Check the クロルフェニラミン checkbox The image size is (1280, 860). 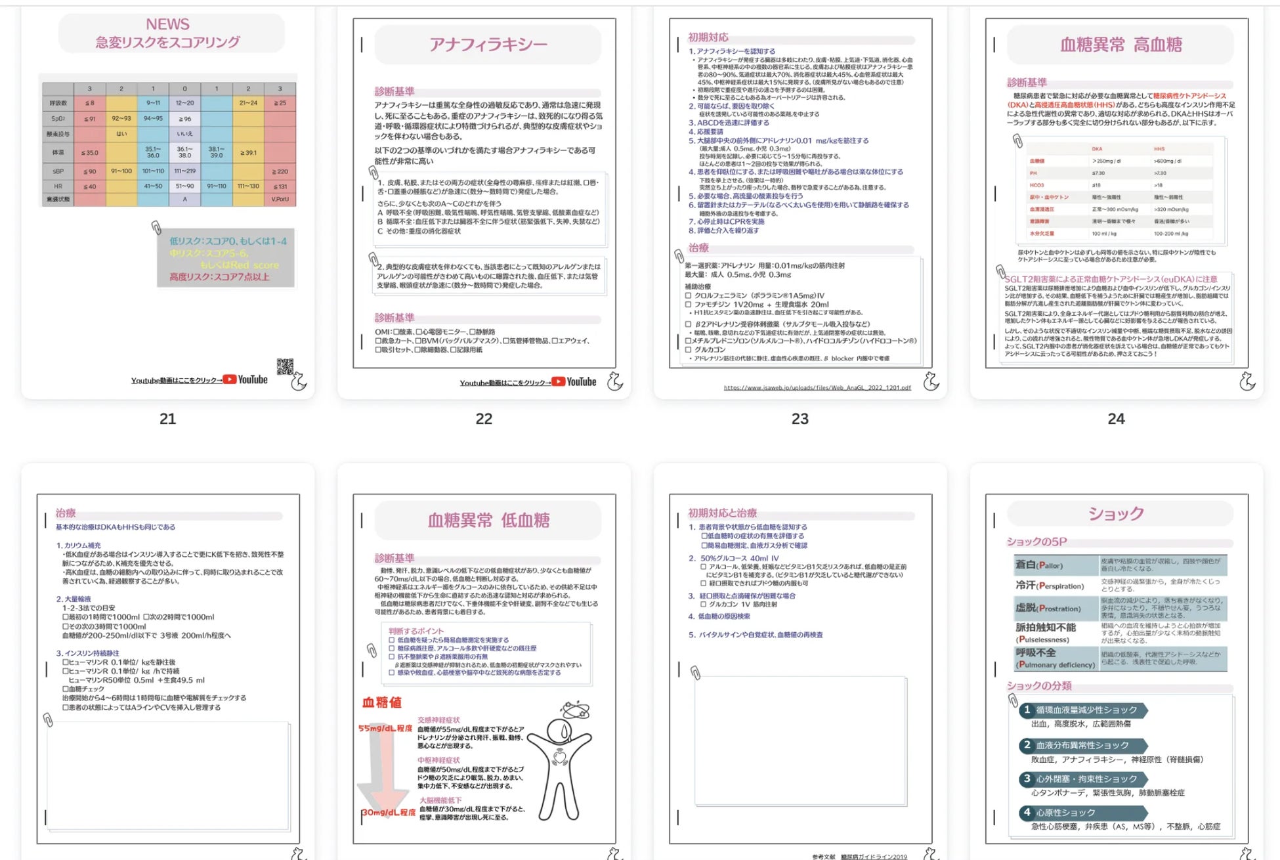(688, 295)
